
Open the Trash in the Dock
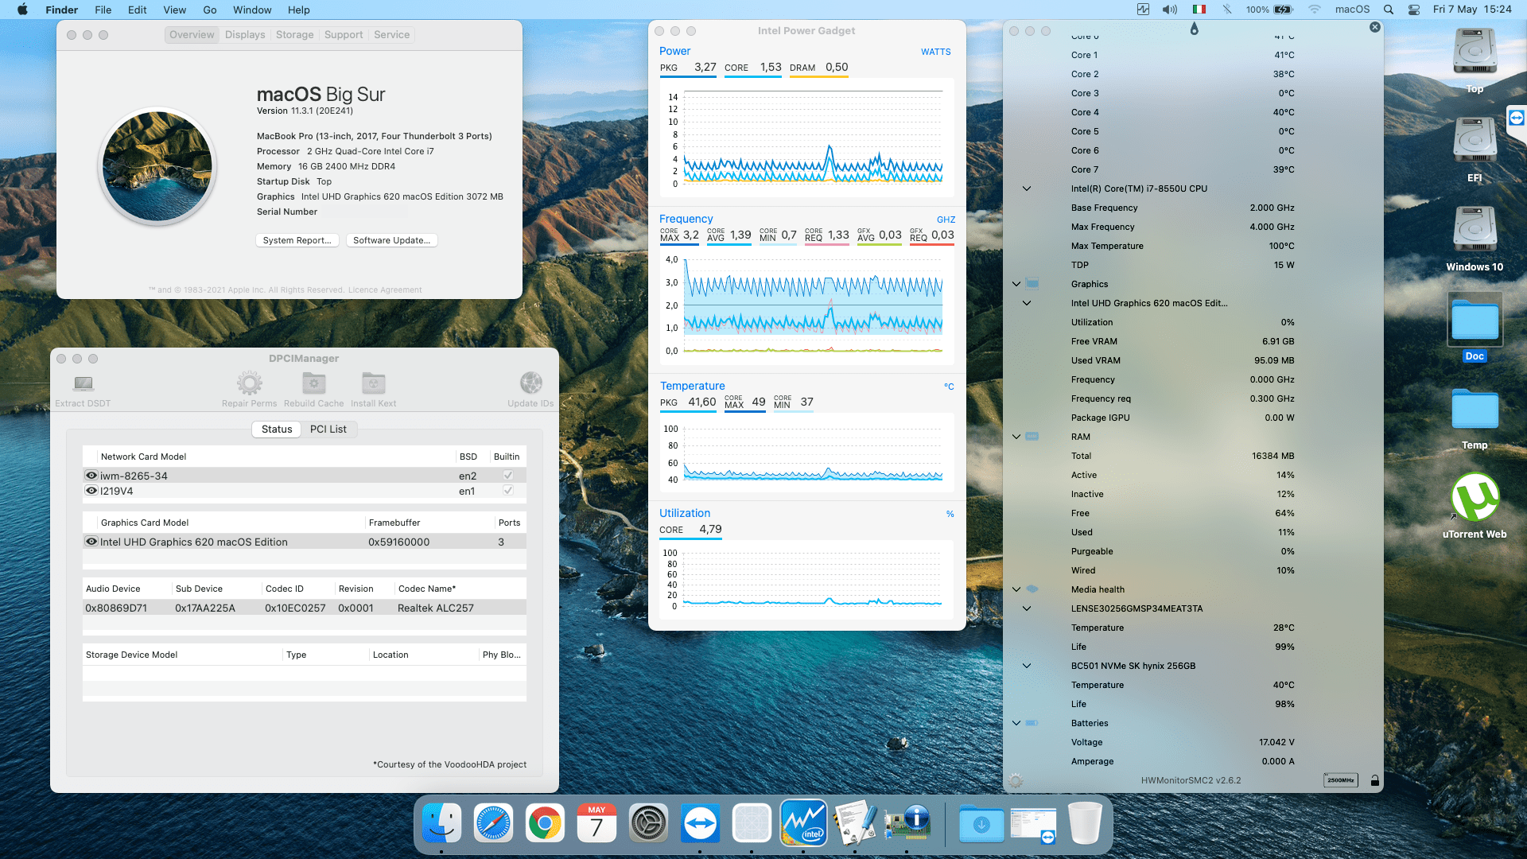(x=1085, y=823)
